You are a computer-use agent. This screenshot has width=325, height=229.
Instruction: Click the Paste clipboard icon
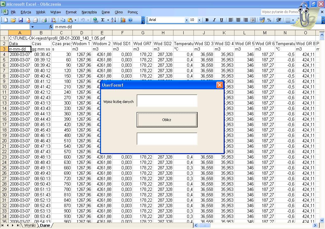coord(70,20)
